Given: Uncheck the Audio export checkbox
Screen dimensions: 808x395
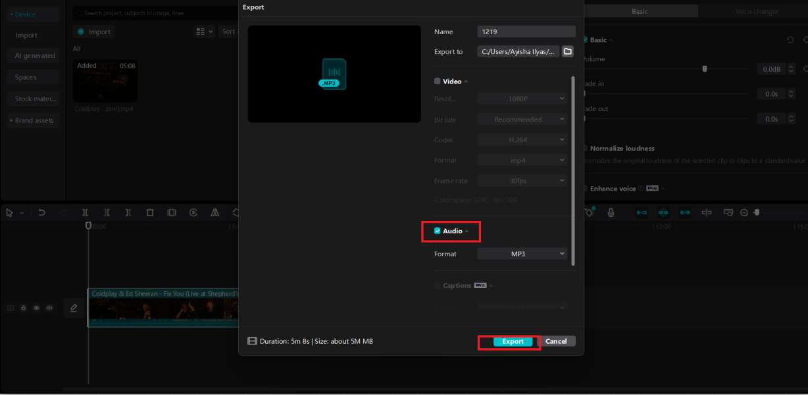Looking at the screenshot, I should (x=438, y=231).
